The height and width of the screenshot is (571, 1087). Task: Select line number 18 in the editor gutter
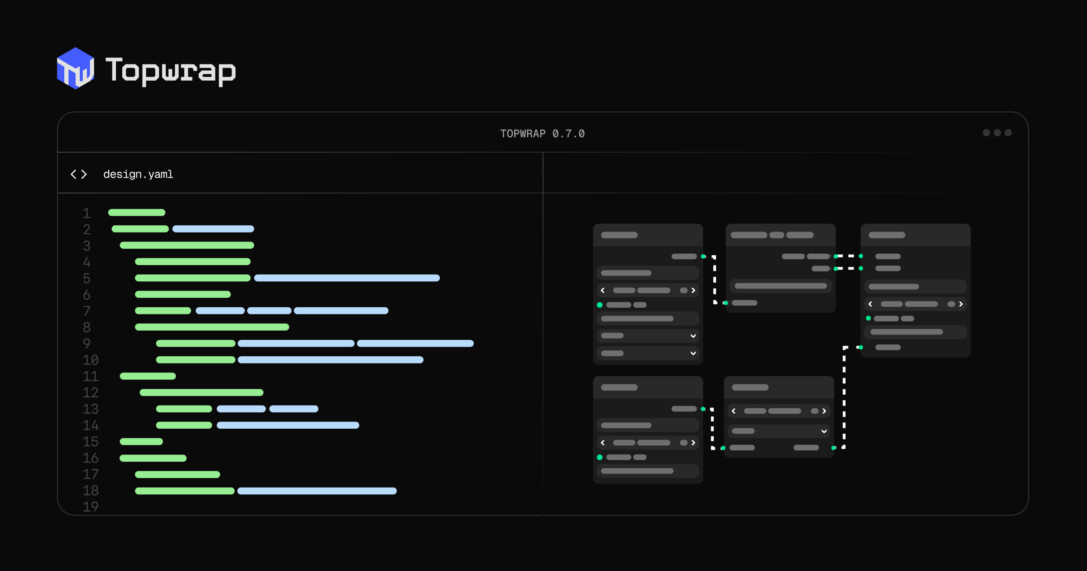91,490
